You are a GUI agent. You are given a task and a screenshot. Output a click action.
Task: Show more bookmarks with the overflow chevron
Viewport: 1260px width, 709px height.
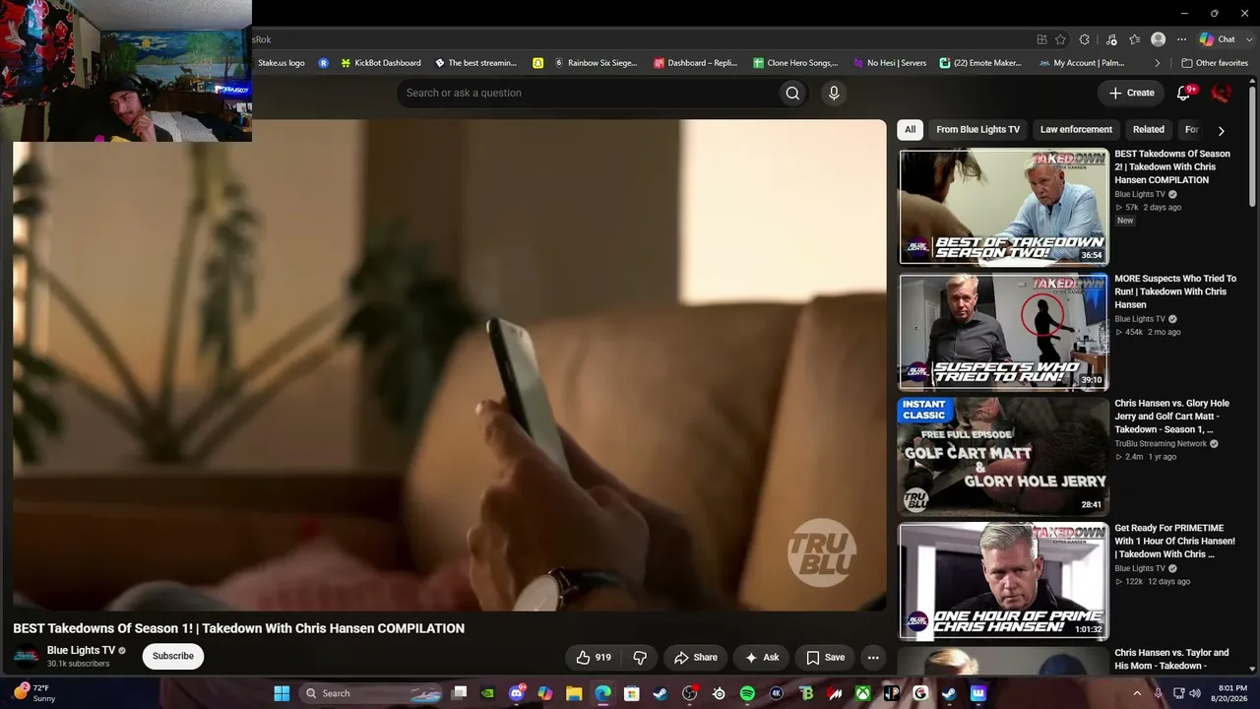(1158, 63)
